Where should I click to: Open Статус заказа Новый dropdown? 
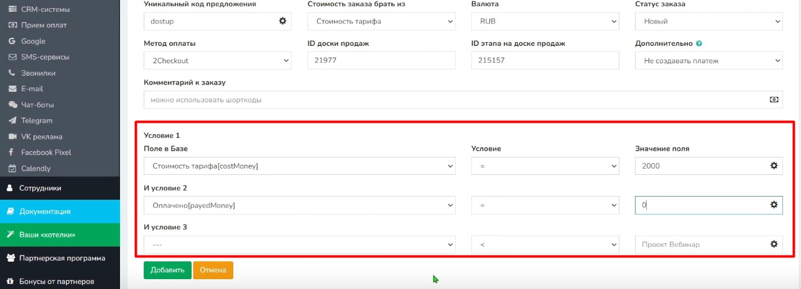click(x=709, y=21)
